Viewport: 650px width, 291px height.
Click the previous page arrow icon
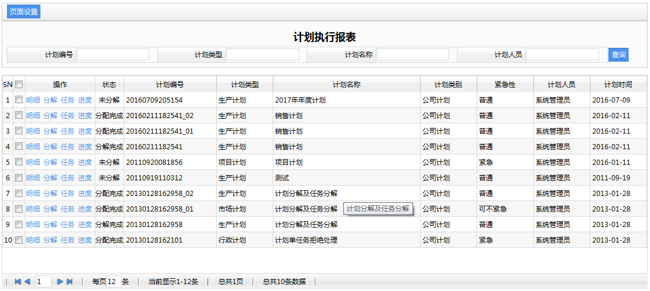(x=27, y=282)
